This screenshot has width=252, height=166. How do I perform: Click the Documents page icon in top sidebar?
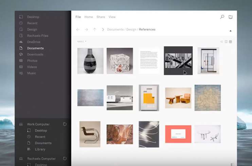(21, 48)
